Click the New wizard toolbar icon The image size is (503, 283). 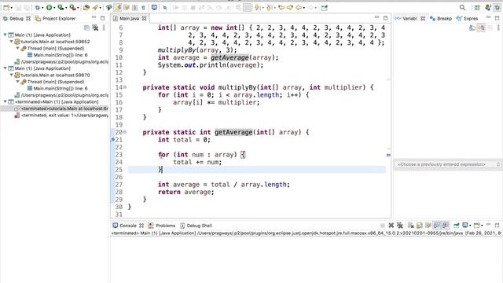6,7
